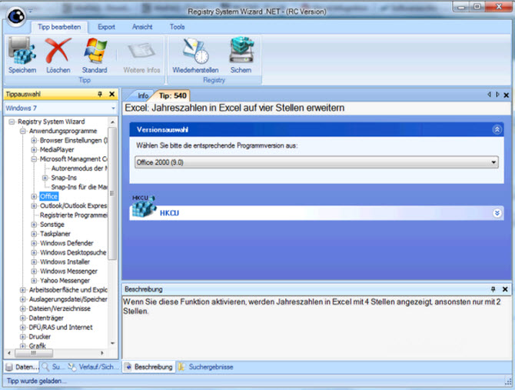Viewport: 515px width, 390px height.
Task: Show next document tab with right arrow
Action: 497,95
